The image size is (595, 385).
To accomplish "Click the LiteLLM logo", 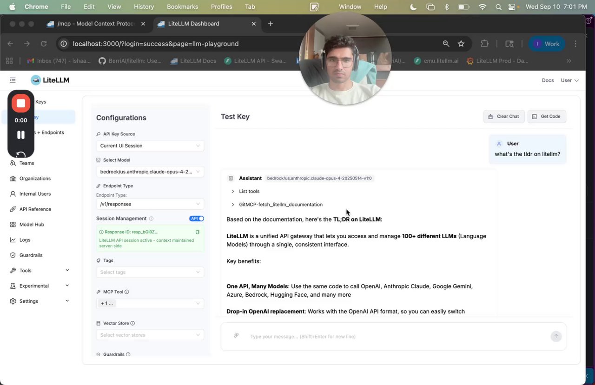I will 50,80.
